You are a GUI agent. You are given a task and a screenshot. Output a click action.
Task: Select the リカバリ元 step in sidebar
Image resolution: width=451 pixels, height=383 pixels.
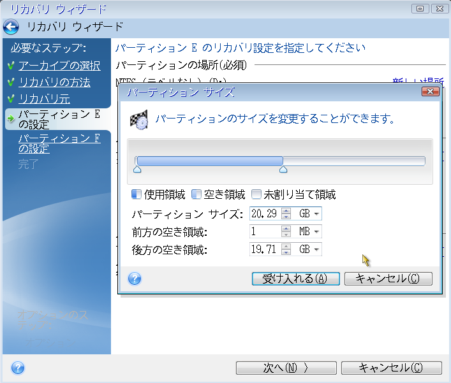[44, 99]
